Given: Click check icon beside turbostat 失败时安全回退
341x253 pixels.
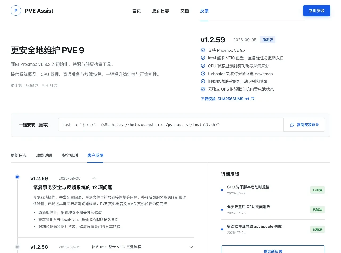Looking at the screenshot, I should click(203, 74).
